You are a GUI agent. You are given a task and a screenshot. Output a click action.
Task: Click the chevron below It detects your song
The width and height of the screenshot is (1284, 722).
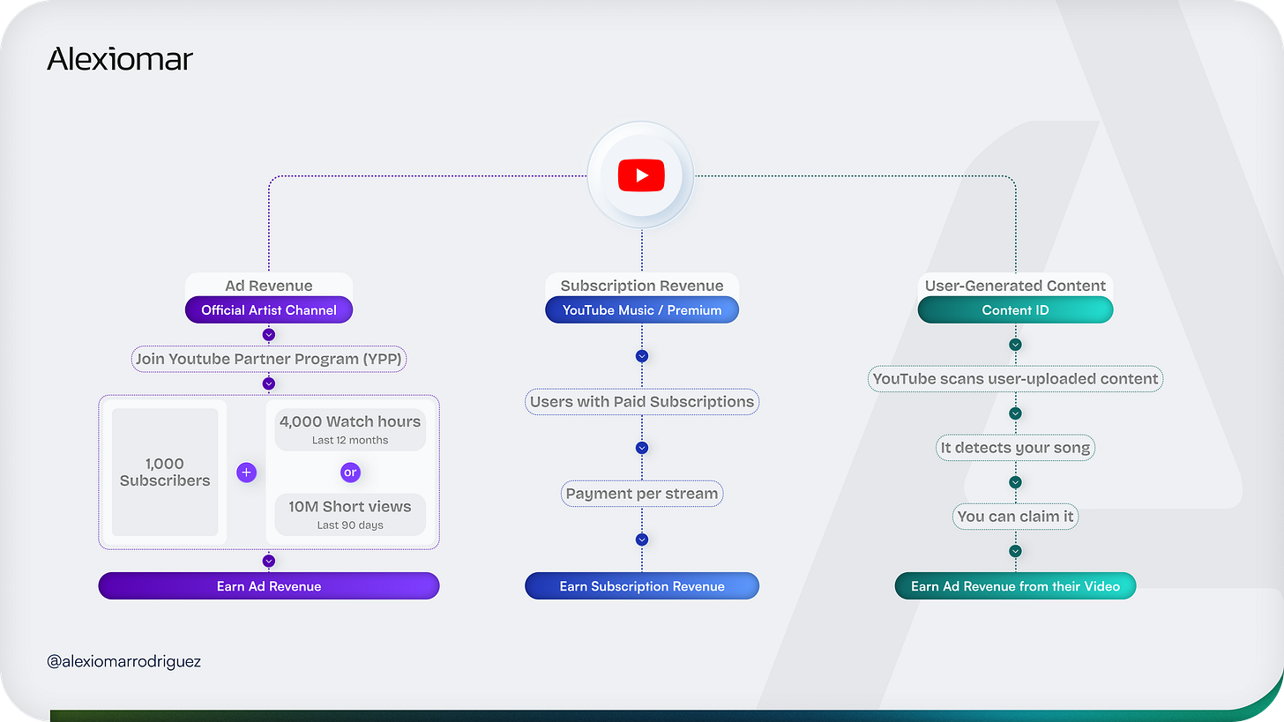(x=1015, y=482)
